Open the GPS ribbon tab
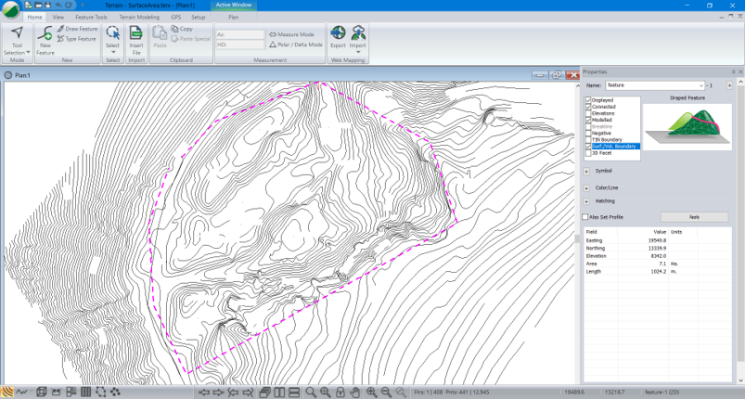Screen dimensions: 745x399 (176, 17)
